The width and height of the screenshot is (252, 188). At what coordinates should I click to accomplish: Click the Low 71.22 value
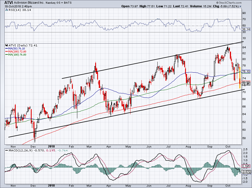tap(164, 6)
